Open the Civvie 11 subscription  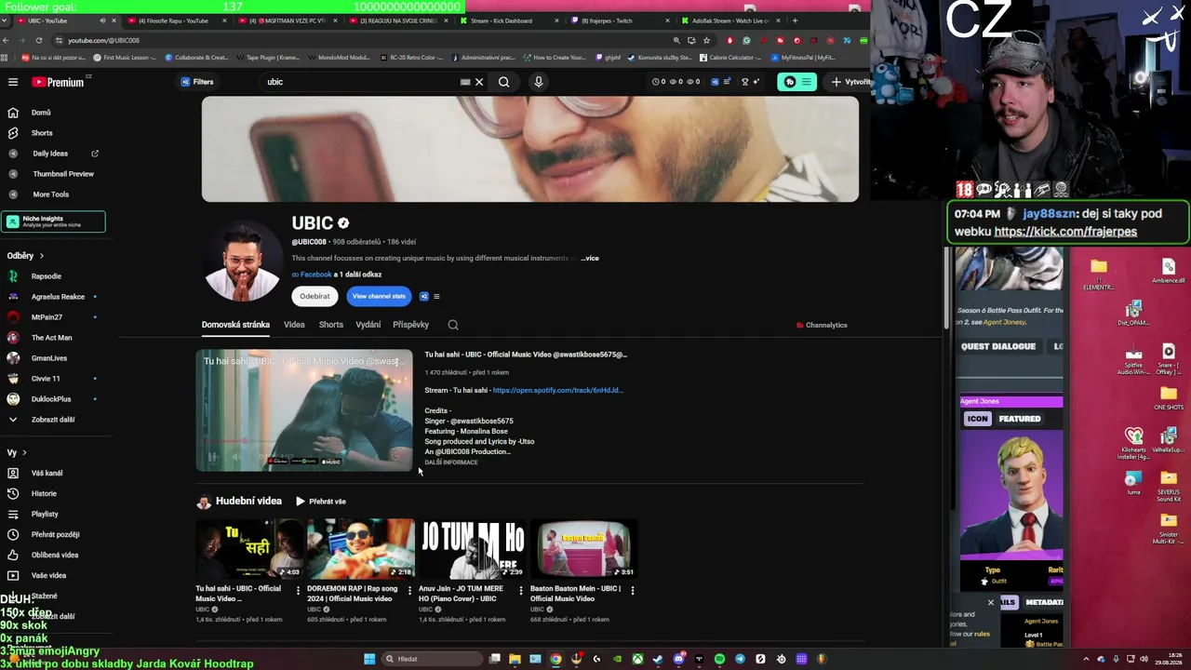(46, 379)
